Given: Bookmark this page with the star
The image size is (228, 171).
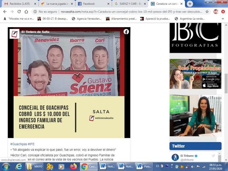Looking at the screenshot, I should 207,12.
